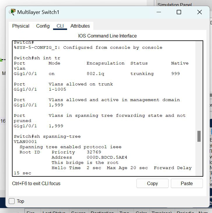Click the Simulation Panel title behind the window
This screenshot has width=212, height=213.
(x=174, y=5)
